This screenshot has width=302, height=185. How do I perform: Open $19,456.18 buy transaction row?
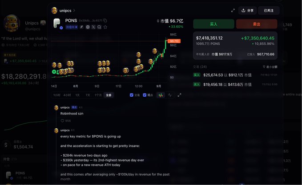(235, 84)
